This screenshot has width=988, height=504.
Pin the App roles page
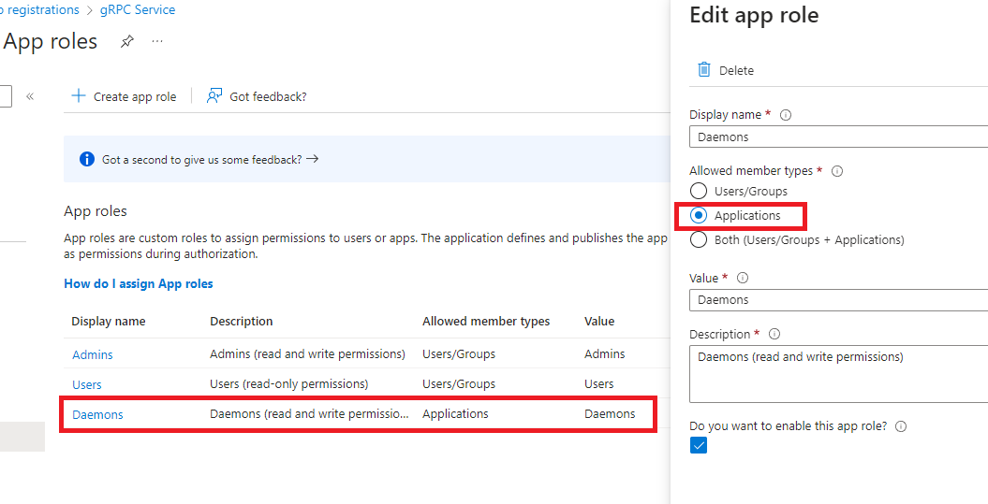(126, 41)
